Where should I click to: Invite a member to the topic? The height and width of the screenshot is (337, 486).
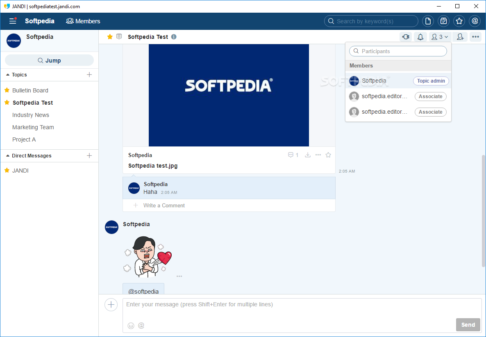(x=460, y=37)
